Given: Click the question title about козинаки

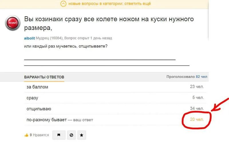Looking at the screenshot, I should pos(109,23).
